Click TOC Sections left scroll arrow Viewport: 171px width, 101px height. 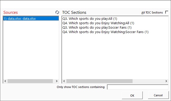click(64, 81)
